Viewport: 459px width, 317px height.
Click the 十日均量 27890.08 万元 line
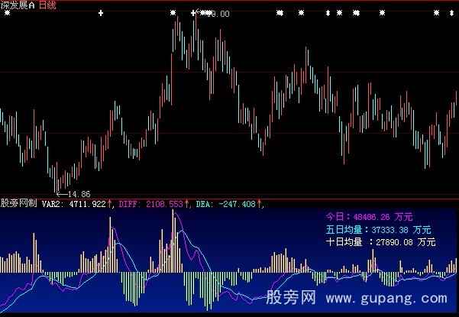pyautogui.click(x=380, y=242)
